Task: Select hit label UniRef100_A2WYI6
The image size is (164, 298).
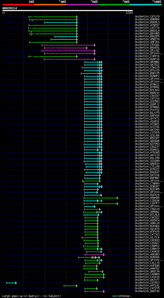Action: (x=147, y=59)
